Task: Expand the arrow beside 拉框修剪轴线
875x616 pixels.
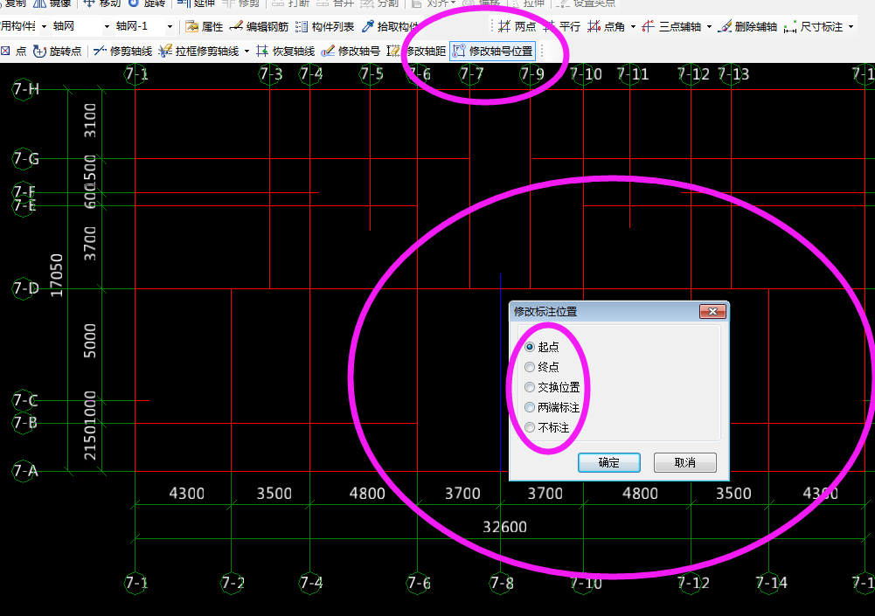Action: tap(247, 52)
